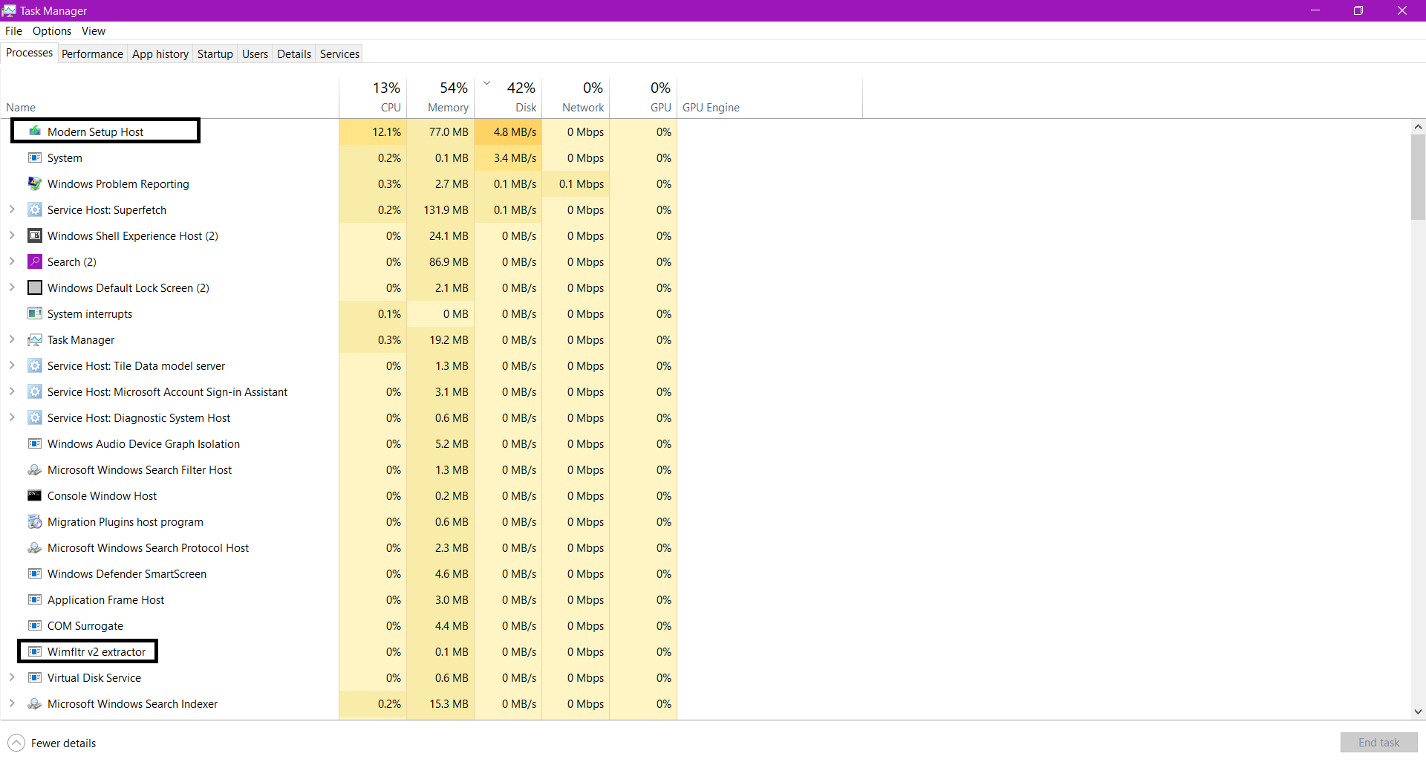This screenshot has width=1426, height=765.
Task: Switch to the Startup tab
Action: pyautogui.click(x=215, y=53)
